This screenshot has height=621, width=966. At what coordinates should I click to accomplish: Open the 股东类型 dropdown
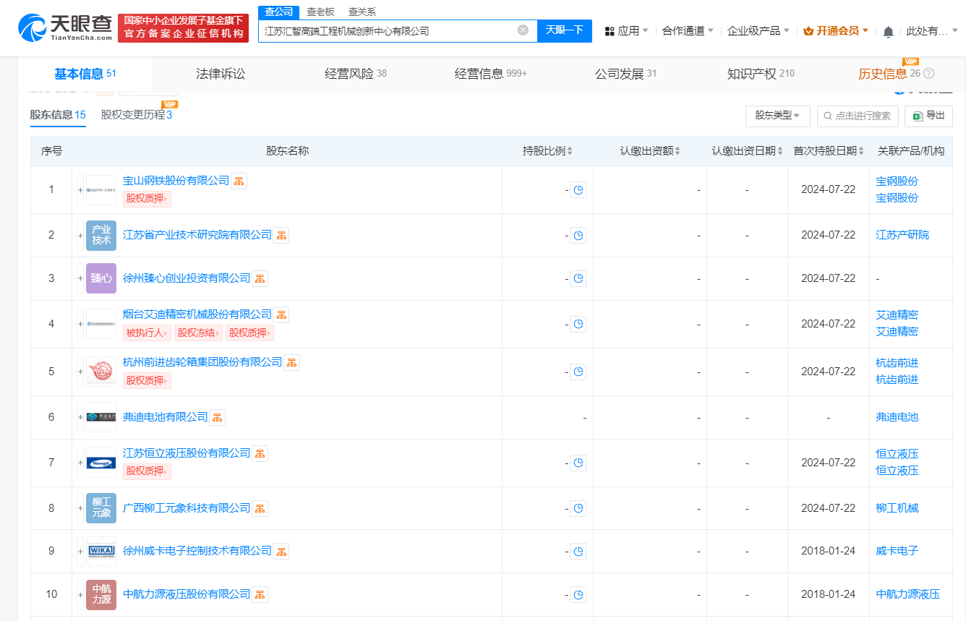(x=778, y=116)
